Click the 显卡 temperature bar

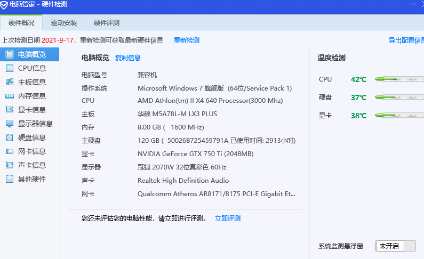(399, 115)
